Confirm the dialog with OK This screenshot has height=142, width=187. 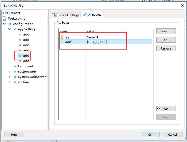[x=150, y=134]
